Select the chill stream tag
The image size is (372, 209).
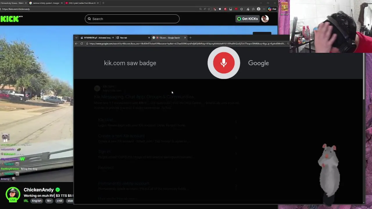tap(60, 201)
